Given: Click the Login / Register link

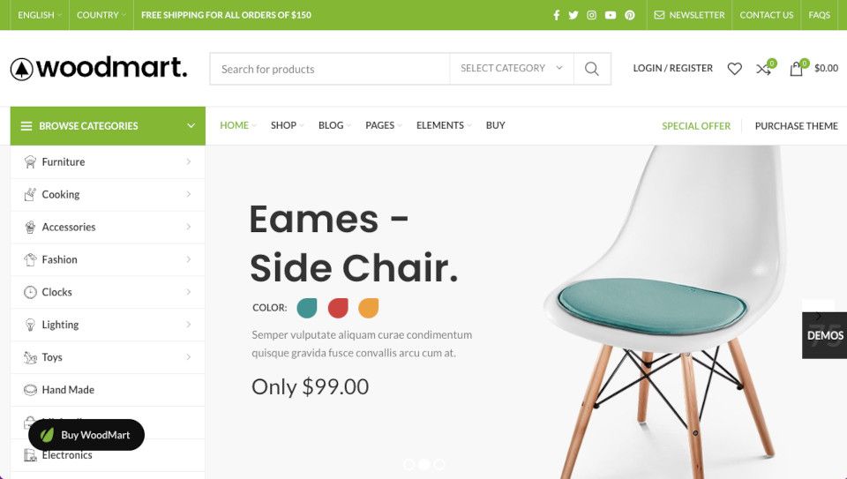Looking at the screenshot, I should click(672, 68).
